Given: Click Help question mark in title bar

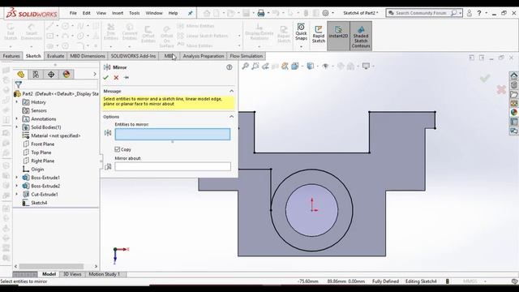Looking at the screenshot, I should click(x=479, y=13).
